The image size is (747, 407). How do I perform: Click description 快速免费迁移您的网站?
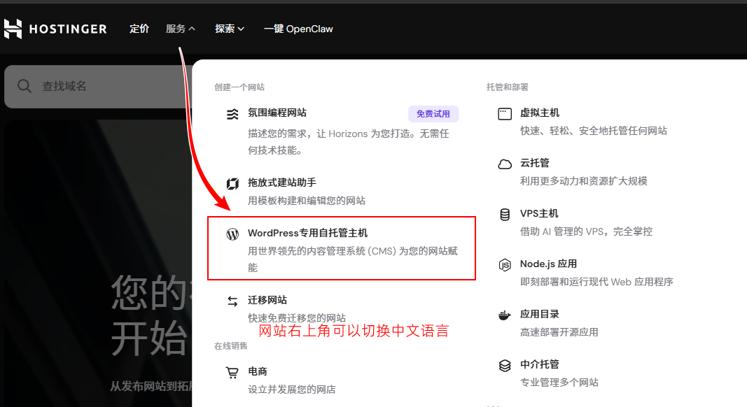[297, 317]
